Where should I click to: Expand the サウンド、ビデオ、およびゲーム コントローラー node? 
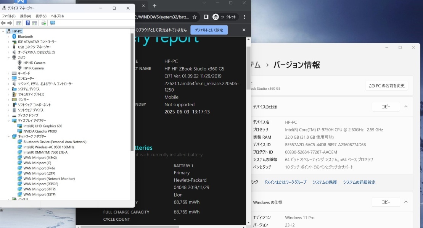pos(8,84)
